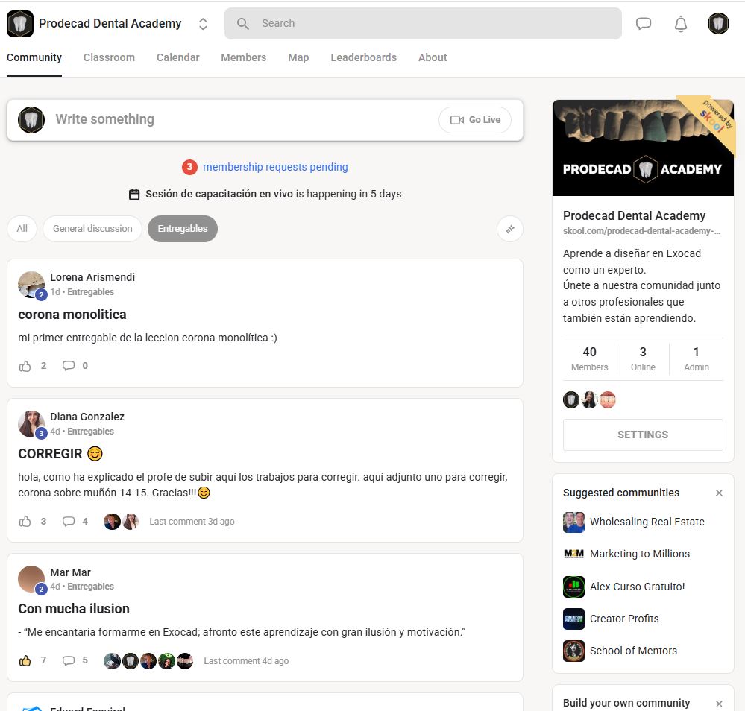Open the Leaderboards tab
Image resolution: width=745 pixels, height=711 pixels.
click(363, 57)
